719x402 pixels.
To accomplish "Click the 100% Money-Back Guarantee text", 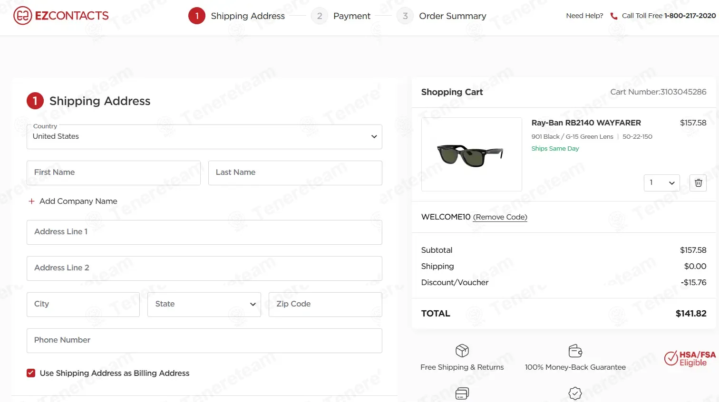I will [575, 367].
